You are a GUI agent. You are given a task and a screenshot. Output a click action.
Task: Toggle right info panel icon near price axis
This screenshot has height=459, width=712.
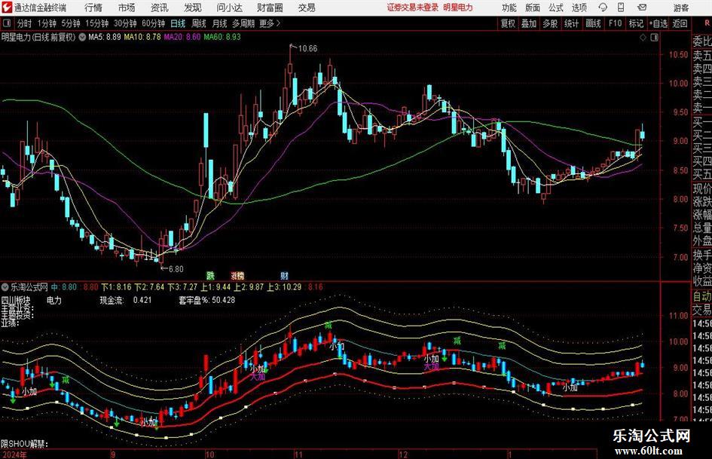(x=654, y=37)
